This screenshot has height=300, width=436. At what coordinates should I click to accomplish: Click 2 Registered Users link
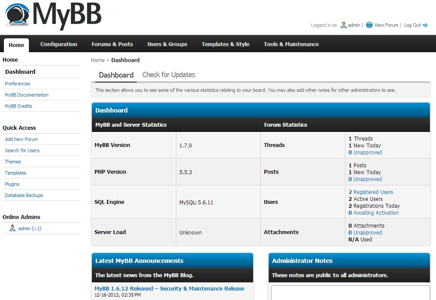coord(370,192)
